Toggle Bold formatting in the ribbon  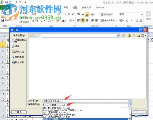pyautogui.click(x=33, y=21)
